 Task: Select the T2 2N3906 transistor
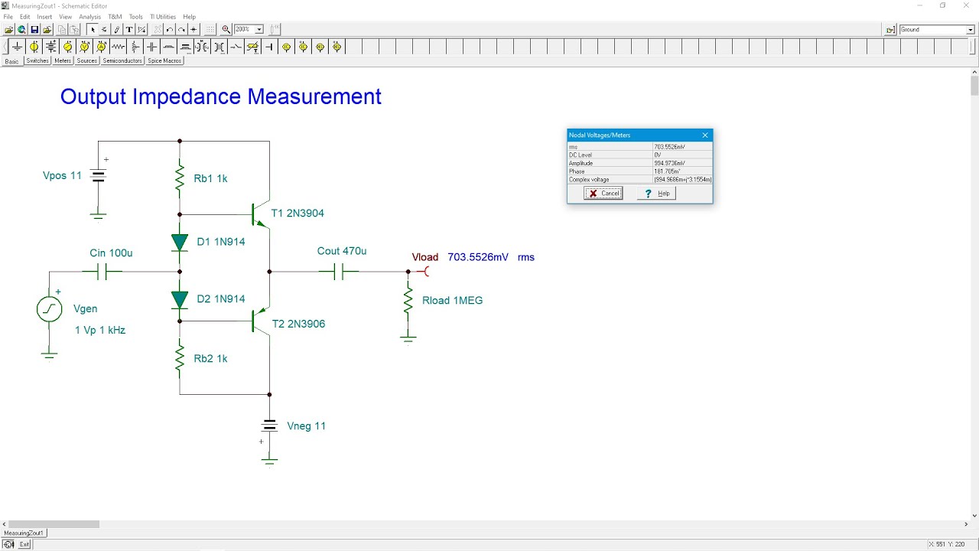(x=262, y=321)
